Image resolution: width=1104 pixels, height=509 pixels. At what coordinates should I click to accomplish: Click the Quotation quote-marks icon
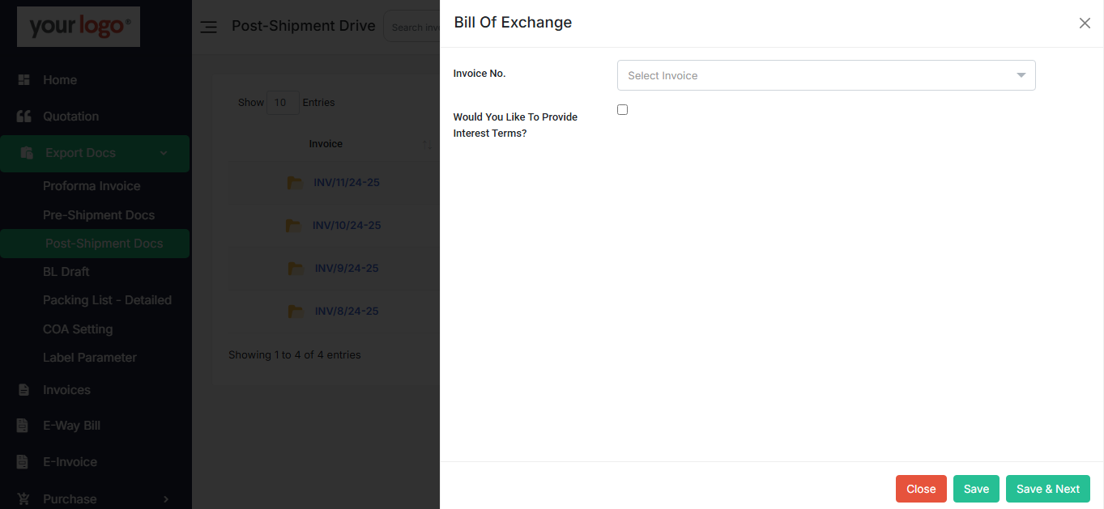pos(23,117)
